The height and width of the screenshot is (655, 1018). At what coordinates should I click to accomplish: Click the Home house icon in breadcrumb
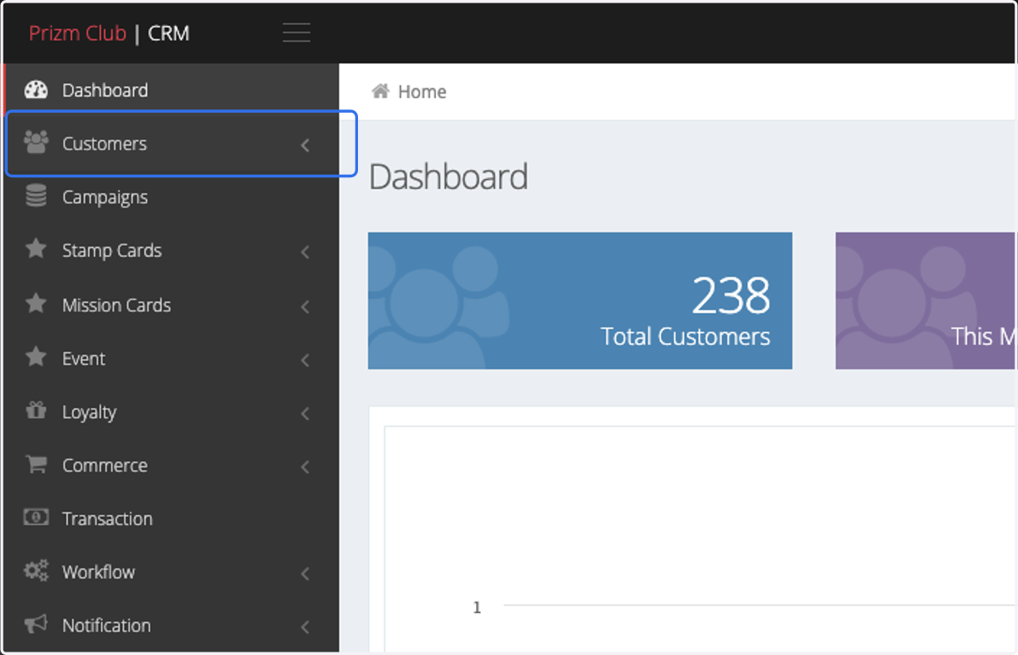(381, 91)
